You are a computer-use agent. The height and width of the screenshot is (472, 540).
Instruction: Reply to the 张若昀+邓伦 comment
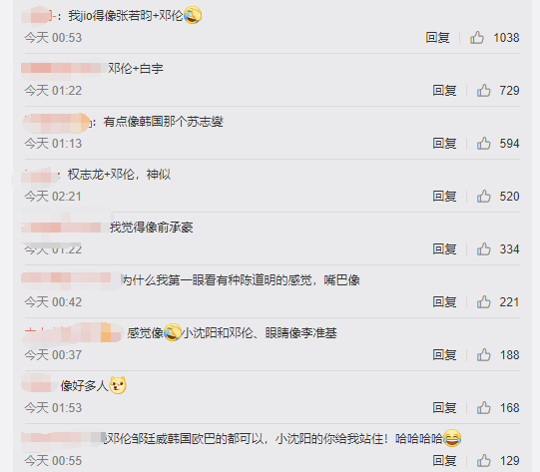[x=437, y=38]
